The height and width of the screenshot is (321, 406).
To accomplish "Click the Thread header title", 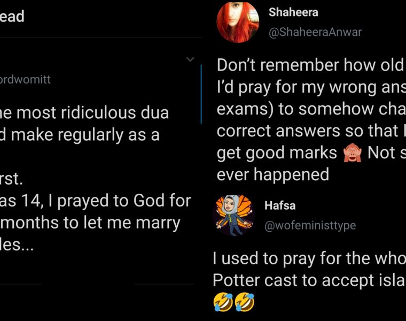I will point(12,17).
